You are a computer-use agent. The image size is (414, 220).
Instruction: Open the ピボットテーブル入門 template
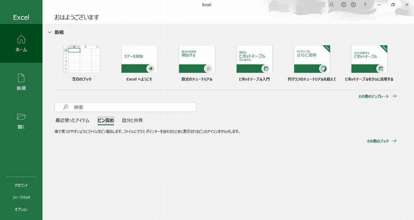254,63
